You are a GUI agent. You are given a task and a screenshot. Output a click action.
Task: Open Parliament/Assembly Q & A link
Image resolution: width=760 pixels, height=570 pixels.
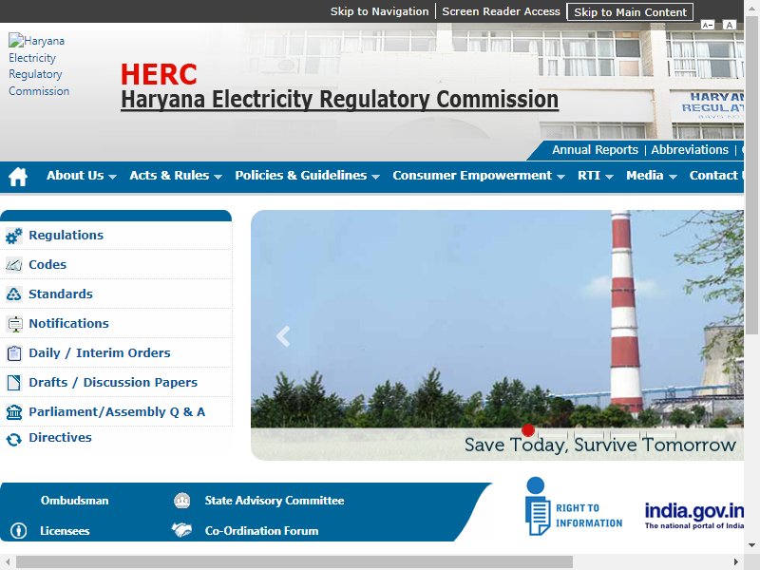coord(117,412)
